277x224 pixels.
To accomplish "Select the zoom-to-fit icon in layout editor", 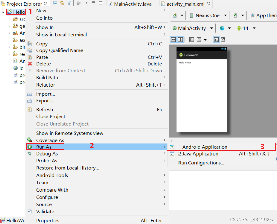I will 199,39.
